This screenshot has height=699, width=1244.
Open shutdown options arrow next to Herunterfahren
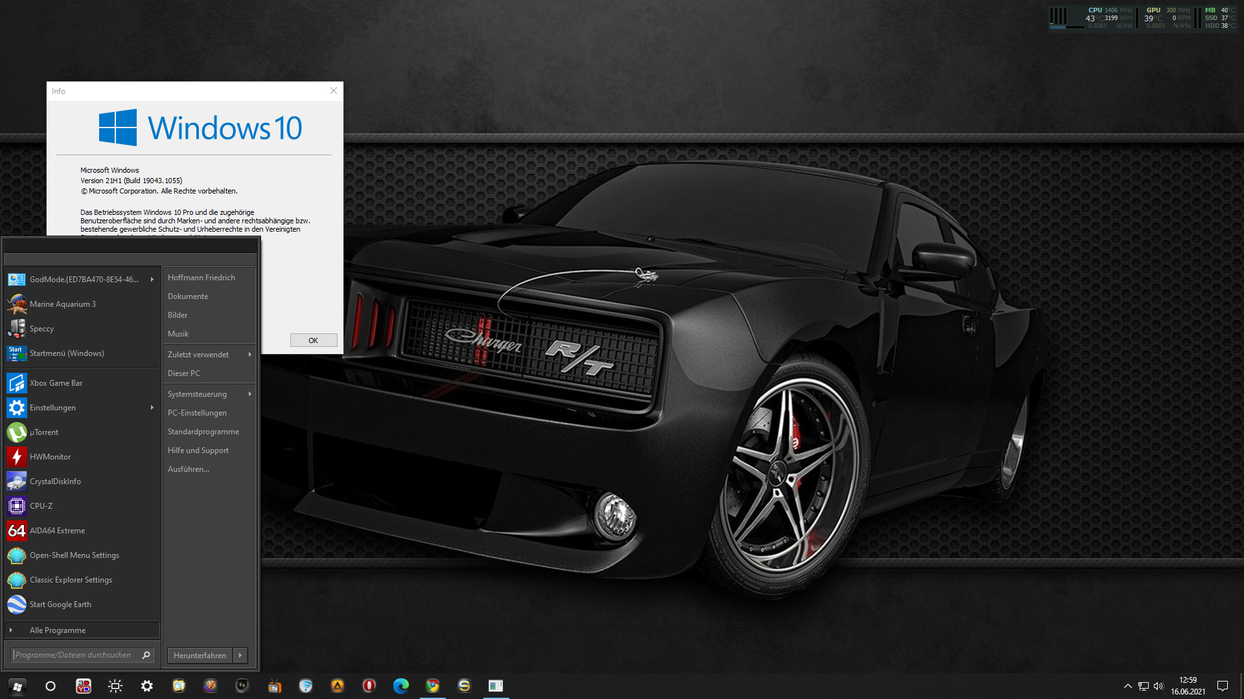[x=240, y=656]
